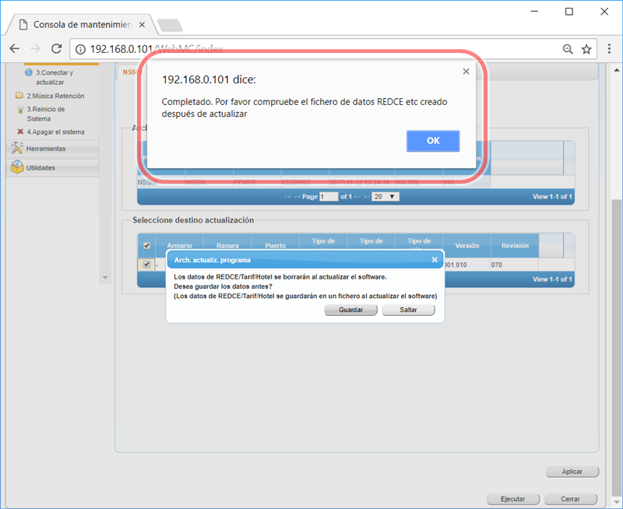Close the Arch. actualiz. programa dialog
623x509 pixels.
[x=435, y=260]
